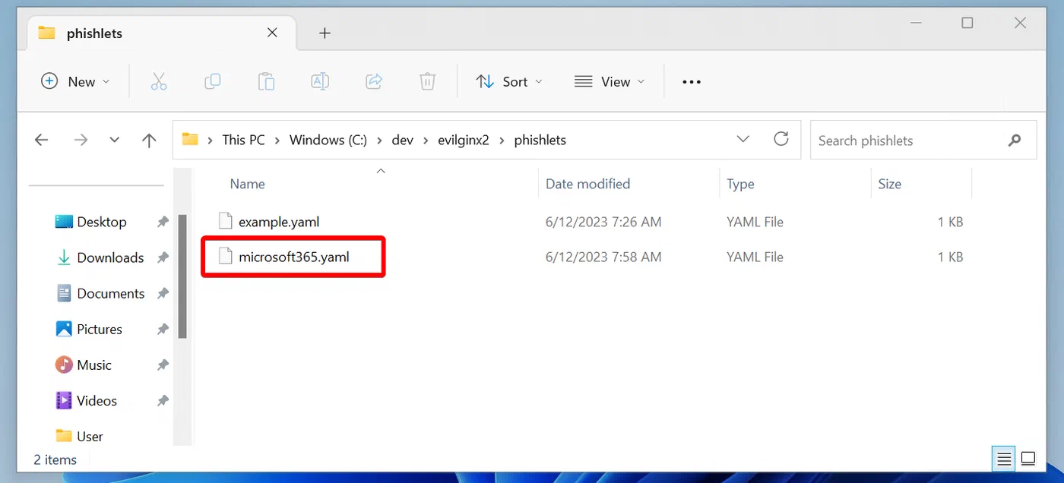
Task: Open the See more ellipsis menu
Action: tap(692, 82)
